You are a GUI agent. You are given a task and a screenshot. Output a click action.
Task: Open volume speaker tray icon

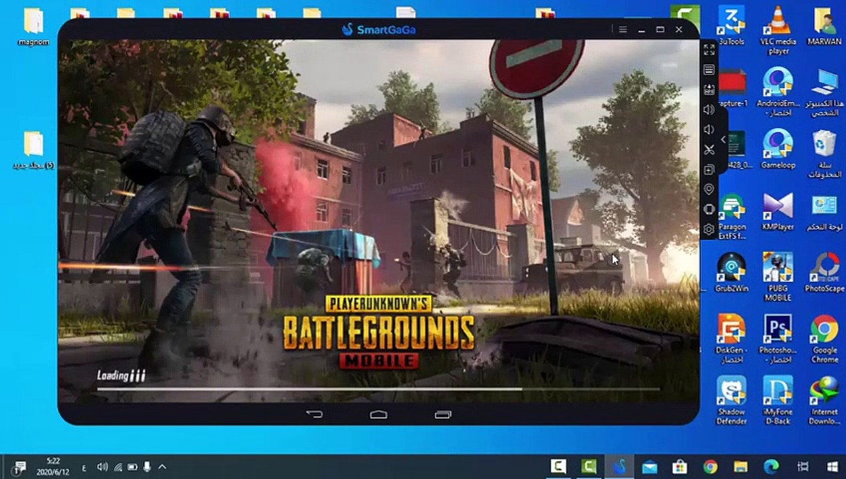(102, 467)
